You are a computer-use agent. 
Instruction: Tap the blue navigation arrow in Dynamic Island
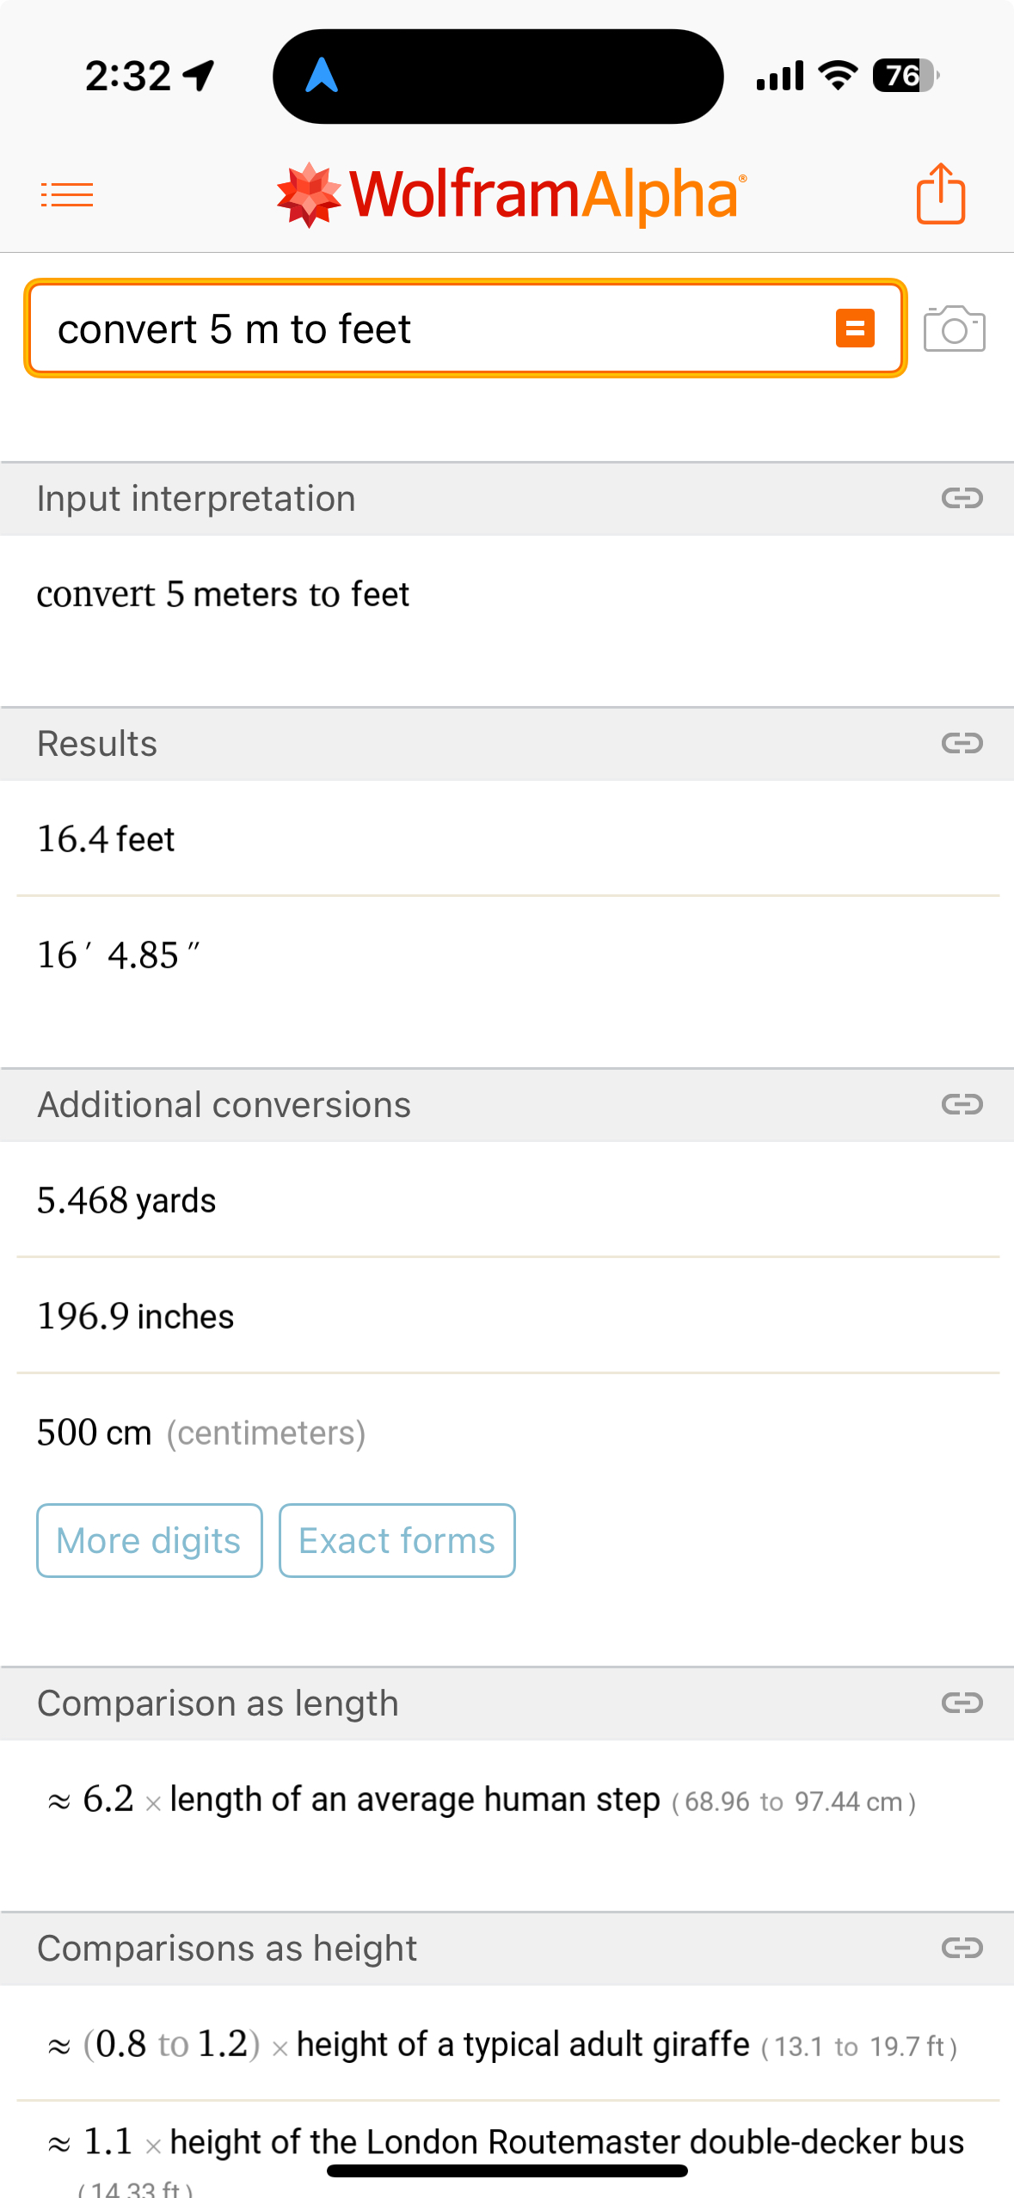click(322, 76)
